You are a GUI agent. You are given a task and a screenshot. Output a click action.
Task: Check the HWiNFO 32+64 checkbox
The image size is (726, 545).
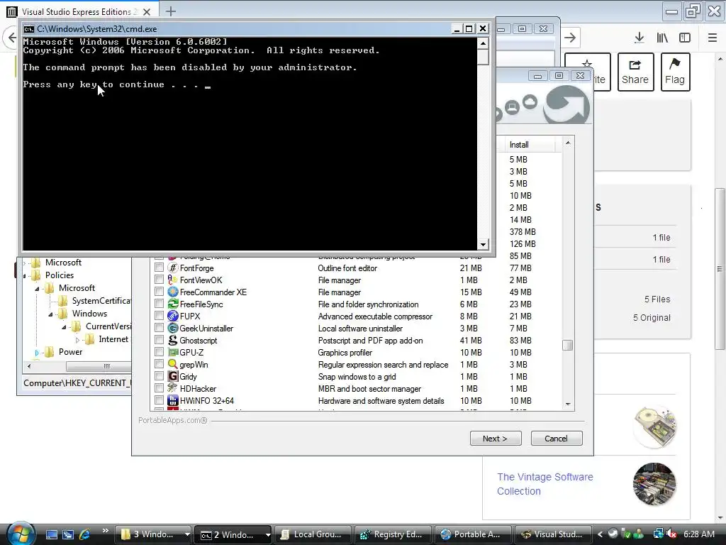(x=159, y=400)
